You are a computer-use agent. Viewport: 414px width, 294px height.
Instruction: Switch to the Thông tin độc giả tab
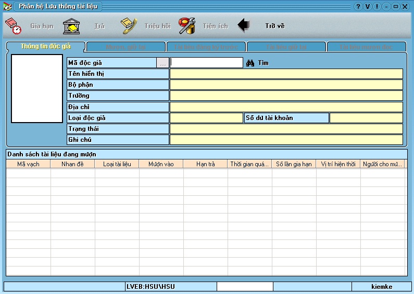[x=45, y=47]
